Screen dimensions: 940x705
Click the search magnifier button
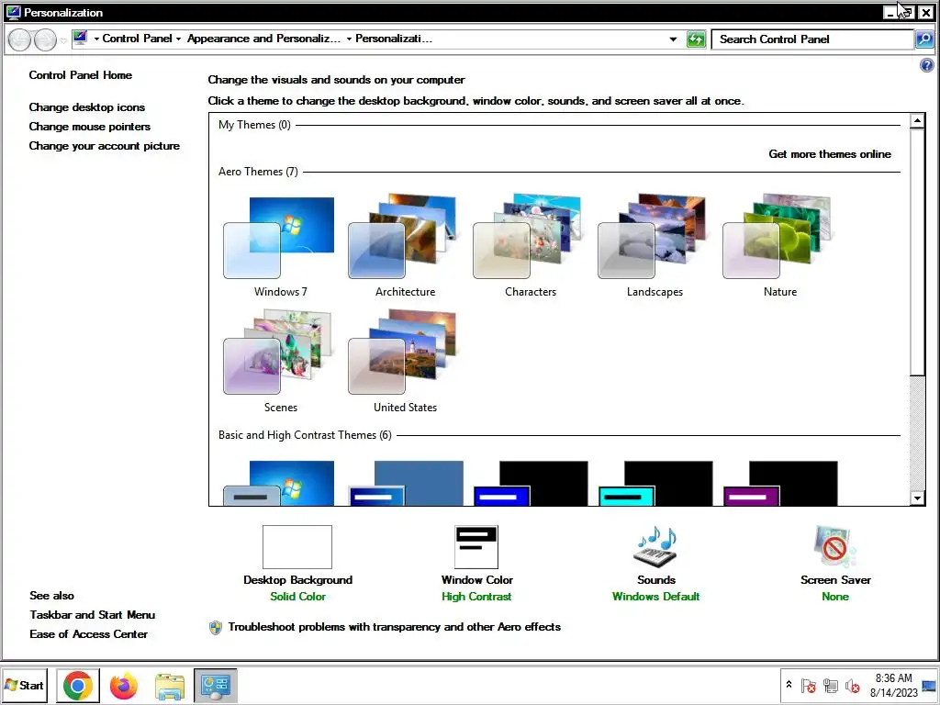pos(923,39)
